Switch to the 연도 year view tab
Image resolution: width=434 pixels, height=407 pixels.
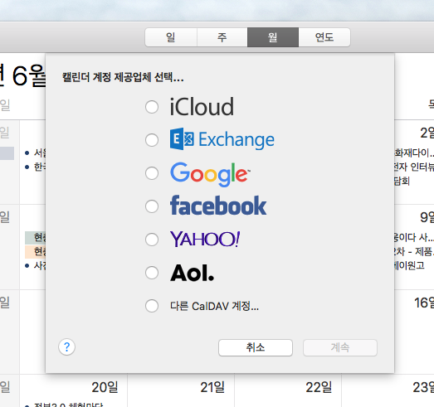pos(324,37)
